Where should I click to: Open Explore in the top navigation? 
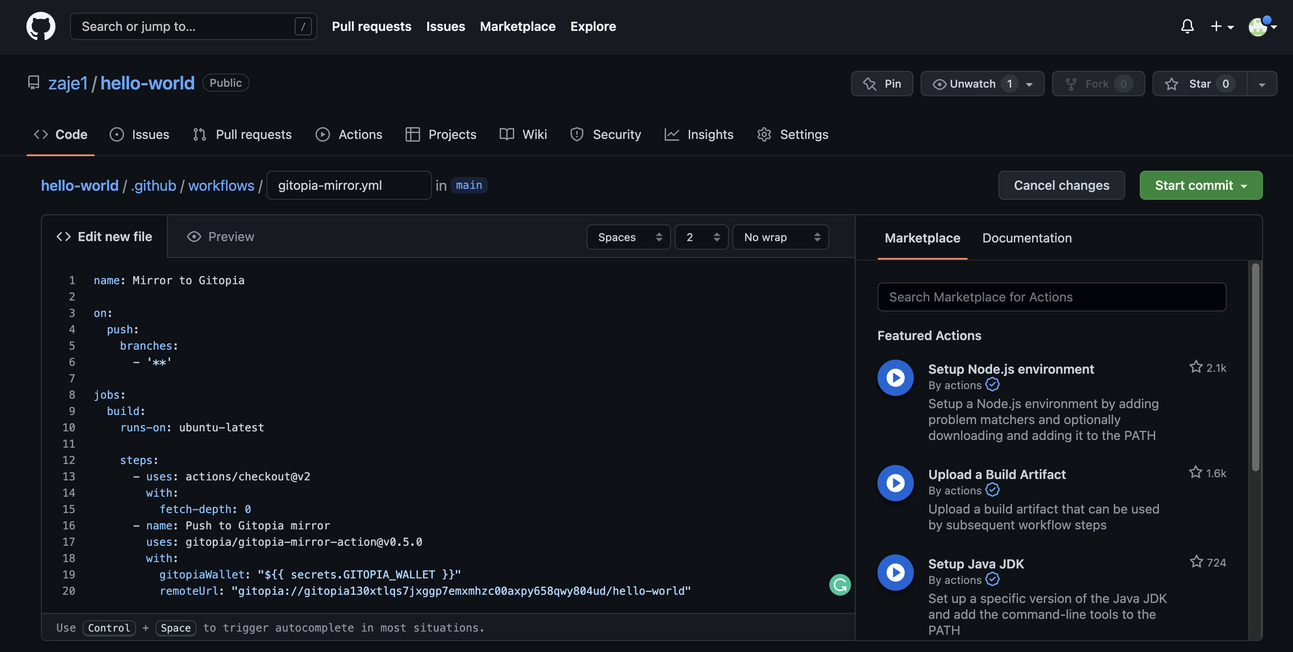593,26
